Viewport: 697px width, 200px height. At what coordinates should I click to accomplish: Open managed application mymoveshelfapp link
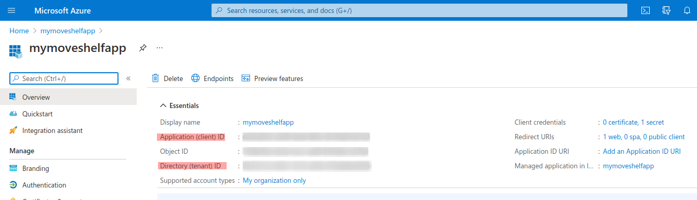tap(628, 166)
